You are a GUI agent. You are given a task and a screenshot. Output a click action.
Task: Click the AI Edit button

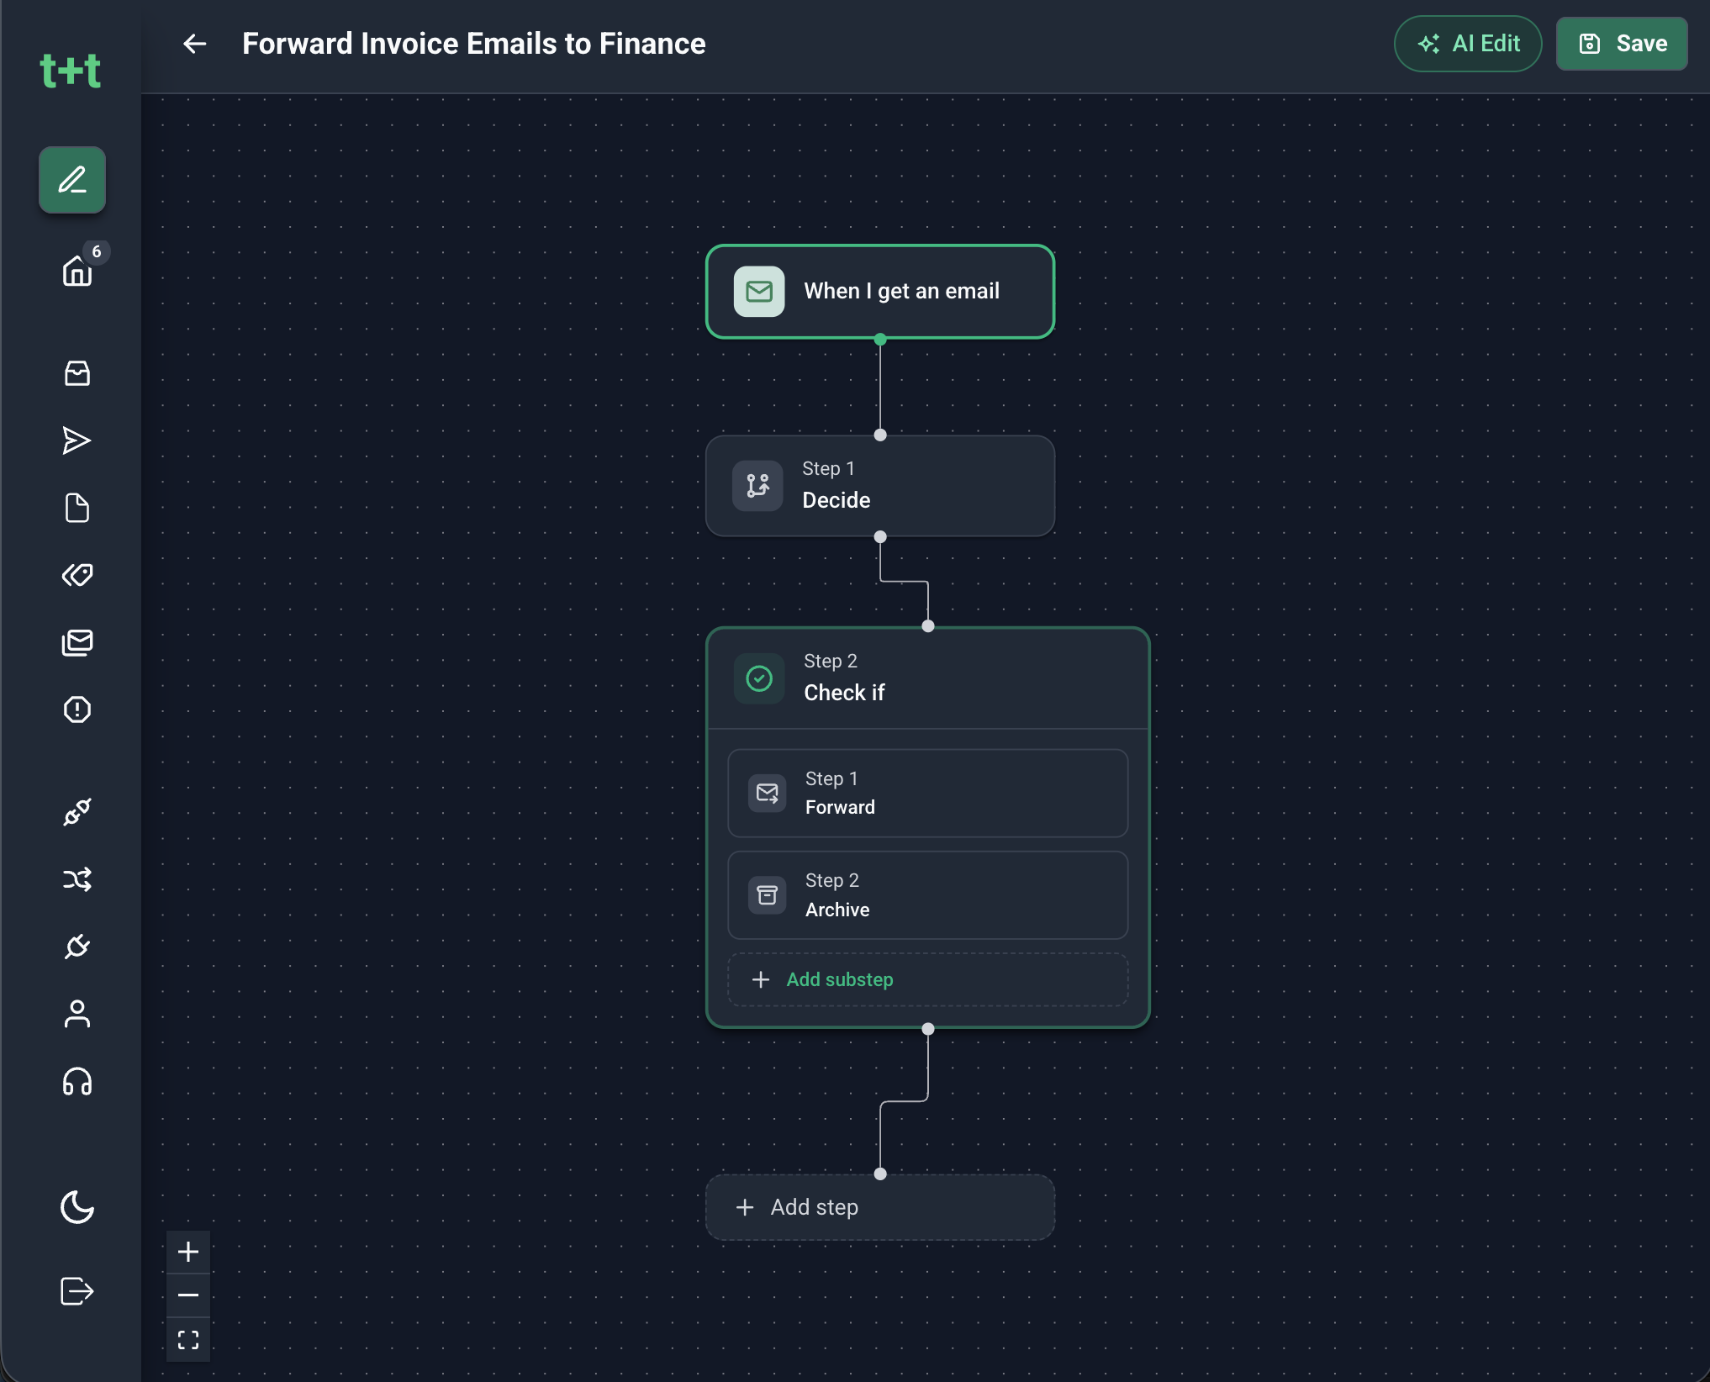pyautogui.click(x=1468, y=44)
